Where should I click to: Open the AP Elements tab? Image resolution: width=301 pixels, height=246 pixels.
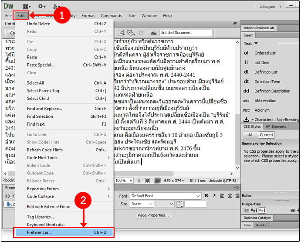point(276,126)
